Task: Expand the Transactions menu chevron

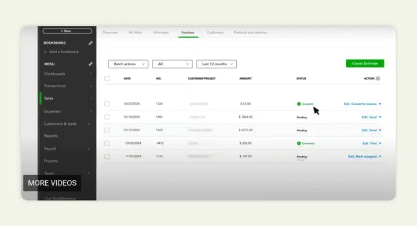Action: click(92, 86)
